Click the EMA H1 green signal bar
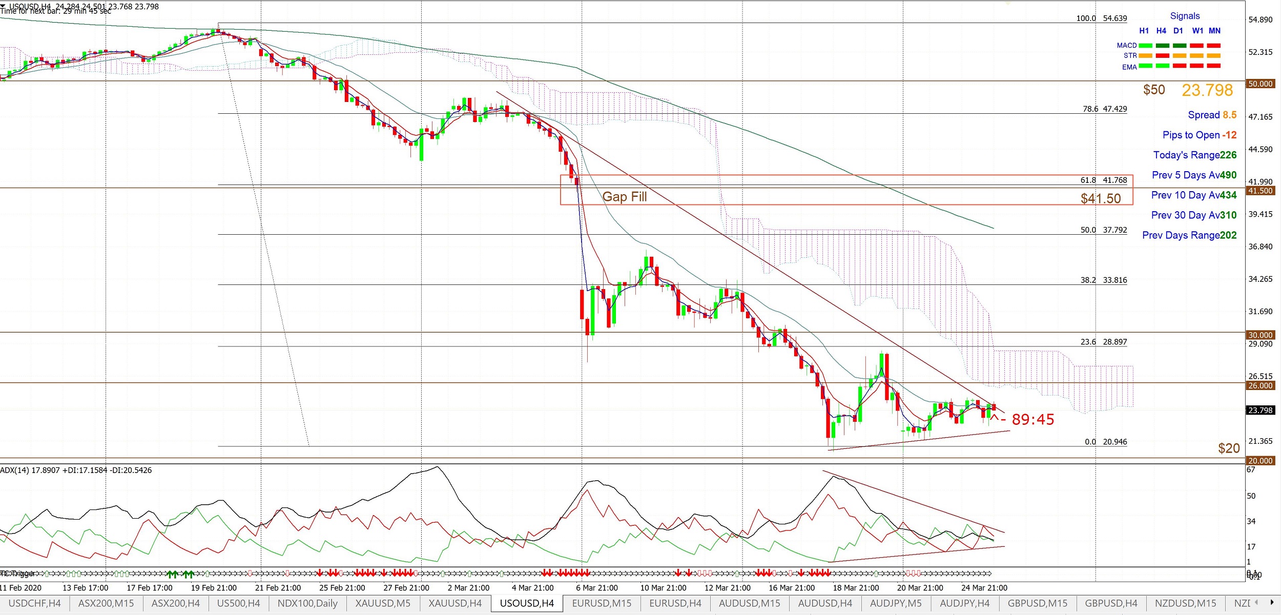The height and width of the screenshot is (615, 1281). [1145, 66]
